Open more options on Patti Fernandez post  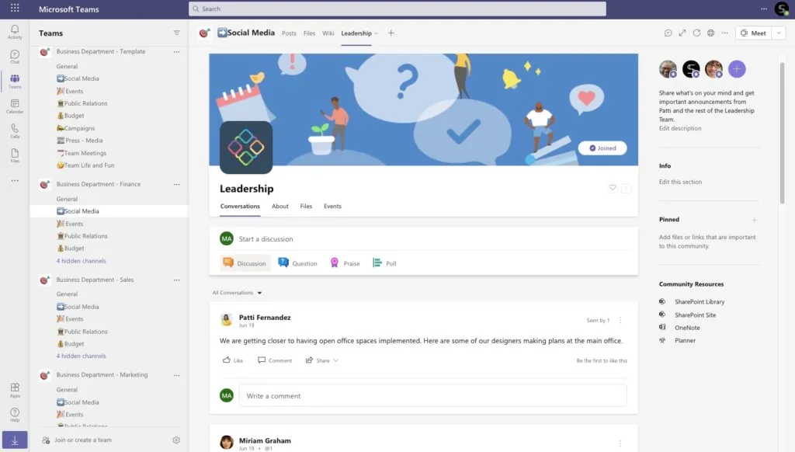tap(620, 320)
